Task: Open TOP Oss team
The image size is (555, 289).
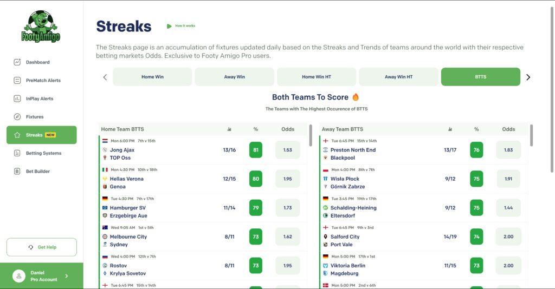Action: click(x=120, y=158)
